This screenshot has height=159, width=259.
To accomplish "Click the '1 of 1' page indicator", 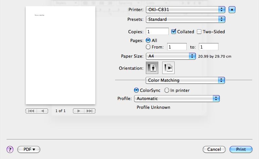I will click(x=60, y=111).
